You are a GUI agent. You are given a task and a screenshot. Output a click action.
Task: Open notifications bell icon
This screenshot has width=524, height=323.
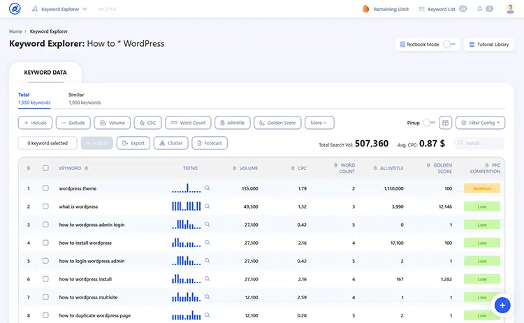pos(479,8)
